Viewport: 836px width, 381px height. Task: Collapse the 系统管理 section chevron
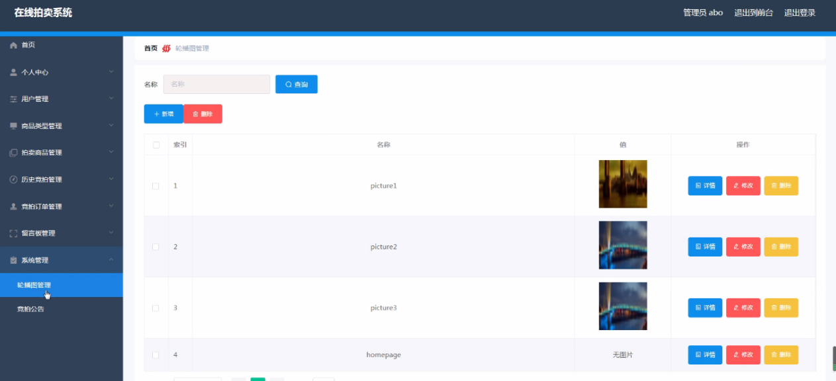pyautogui.click(x=111, y=259)
